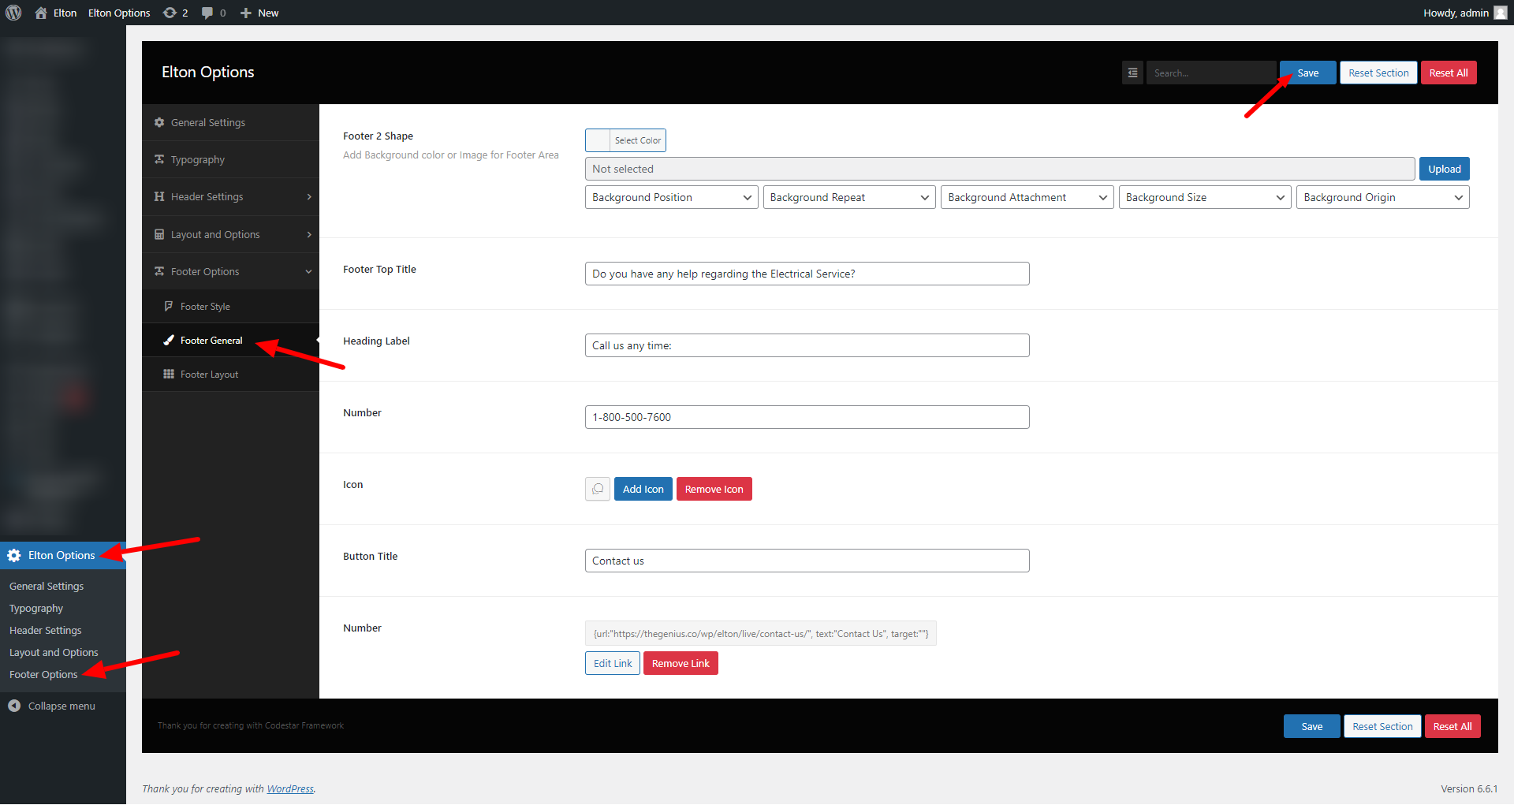Viewport: 1514px width, 805px height.
Task: Open the WordPress footer link
Action: coord(289,788)
